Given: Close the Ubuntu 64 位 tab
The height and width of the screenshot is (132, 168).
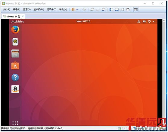Looking at the screenshot, I should coord(23,16).
